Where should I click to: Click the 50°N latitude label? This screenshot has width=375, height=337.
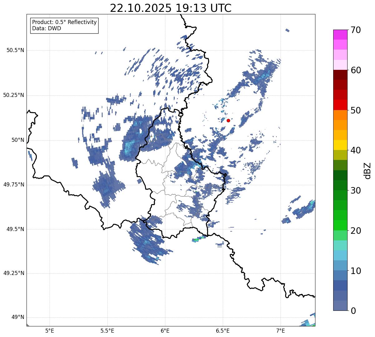coord(17,140)
